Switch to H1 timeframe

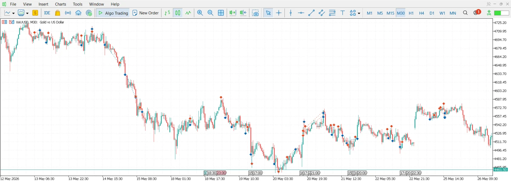pos(411,13)
